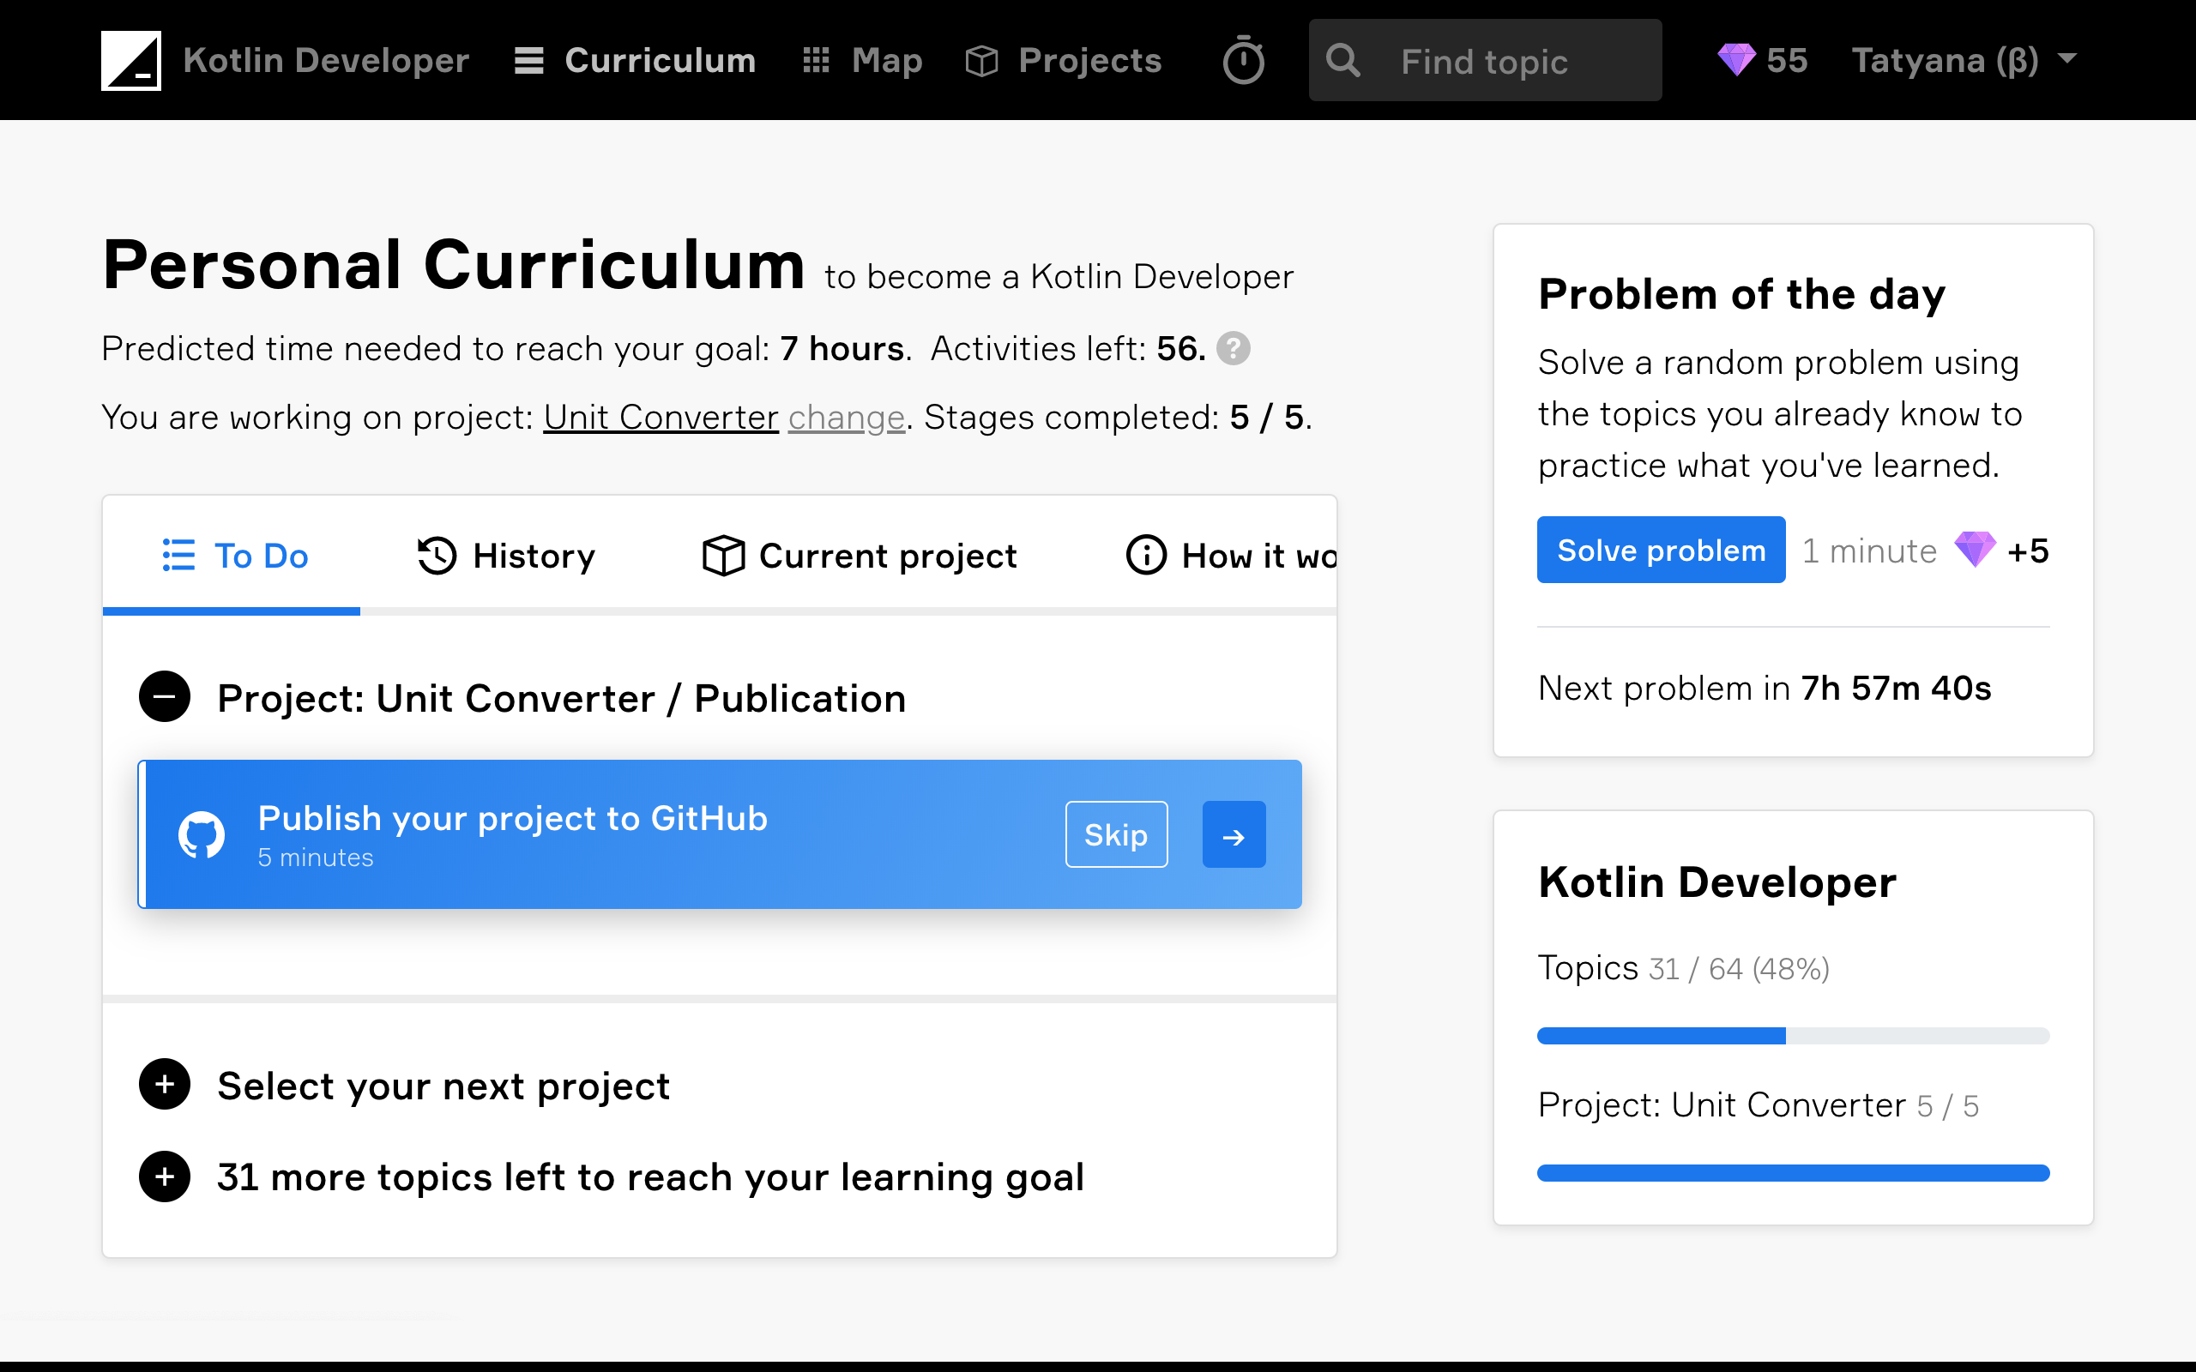Viewport: 2196px width, 1372px height.
Task: Open the Curriculum section icon
Action: coord(529,60)
